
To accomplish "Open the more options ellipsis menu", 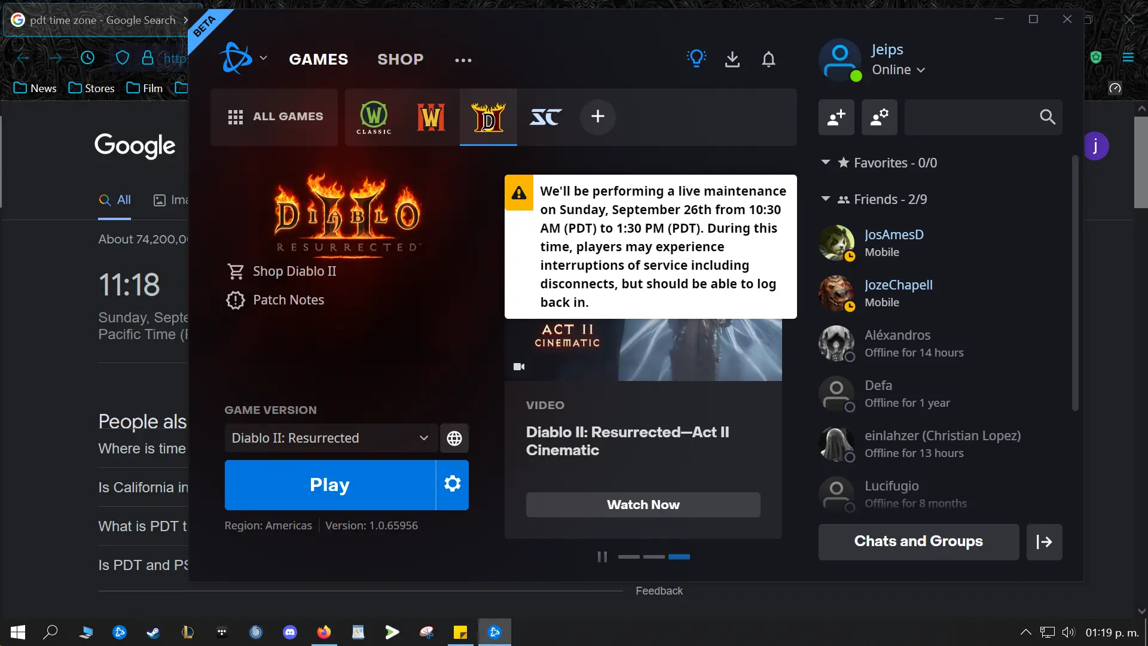I will point(463,60).
